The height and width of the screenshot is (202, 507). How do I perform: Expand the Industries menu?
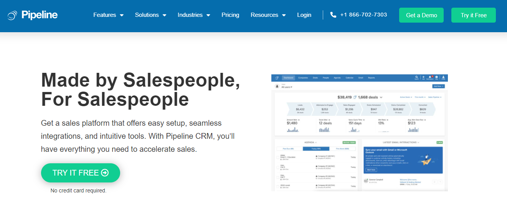[194, 15]
